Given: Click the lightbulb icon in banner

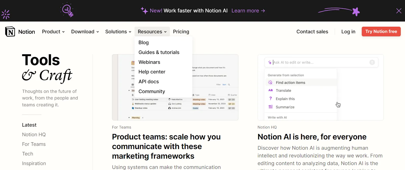Looking at the screenshot, I should [67, 10].
